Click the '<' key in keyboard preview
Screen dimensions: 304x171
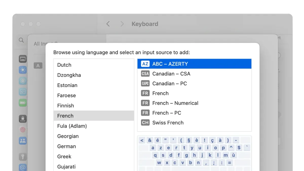pyautogui.click(x=142, y=140)
